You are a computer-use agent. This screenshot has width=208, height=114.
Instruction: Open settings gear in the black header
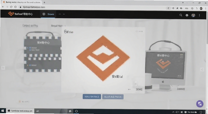tap(187, 15)
